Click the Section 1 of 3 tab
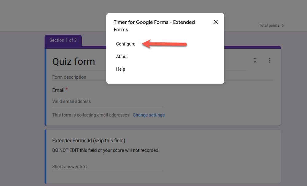The image size is (307, 186). [63, 40]
